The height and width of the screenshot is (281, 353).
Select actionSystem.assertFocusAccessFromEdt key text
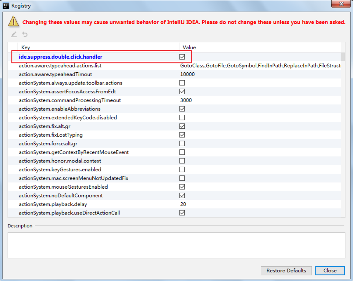coord(67,91)
